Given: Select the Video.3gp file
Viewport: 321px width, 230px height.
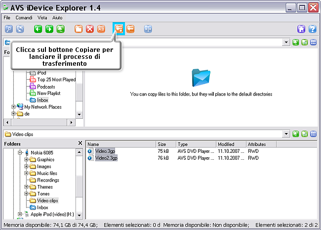Looking at the screenshot, I should pos(105,151).
